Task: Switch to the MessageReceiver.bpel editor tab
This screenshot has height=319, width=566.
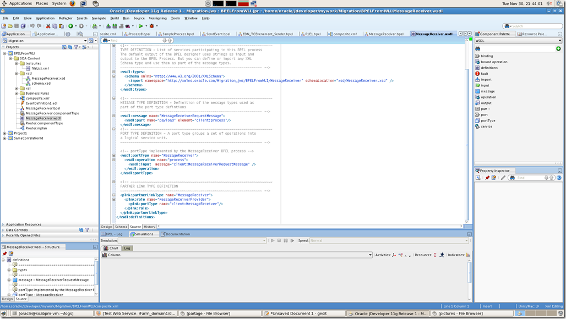Action: click(384, 34)
